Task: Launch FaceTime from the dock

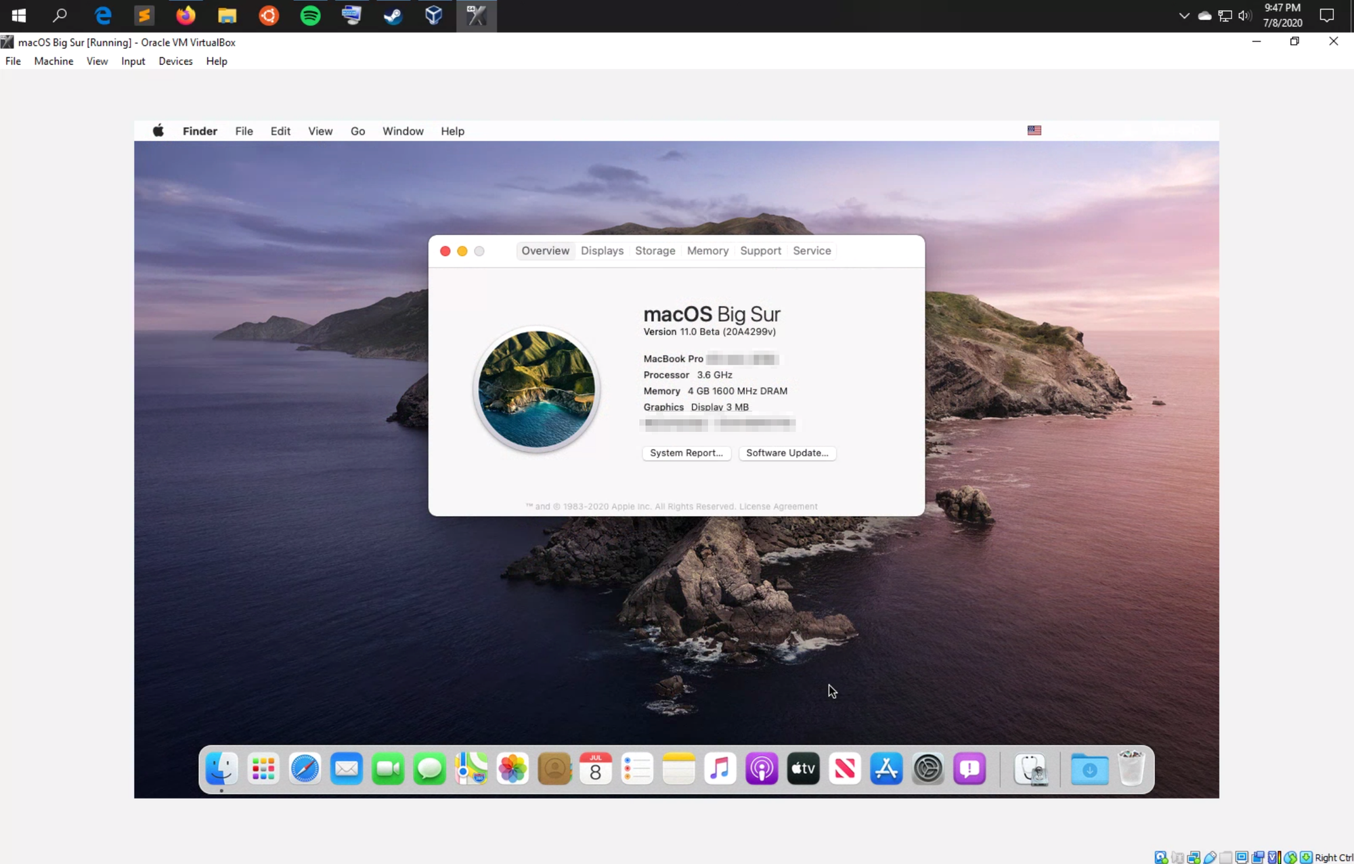Action: (388, 769)
